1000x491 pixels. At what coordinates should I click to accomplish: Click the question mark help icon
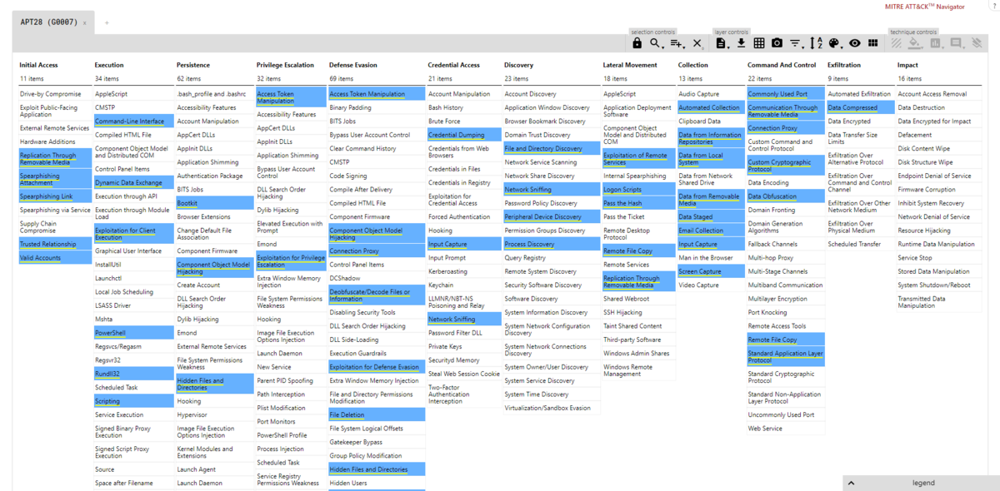click(993, 7)
